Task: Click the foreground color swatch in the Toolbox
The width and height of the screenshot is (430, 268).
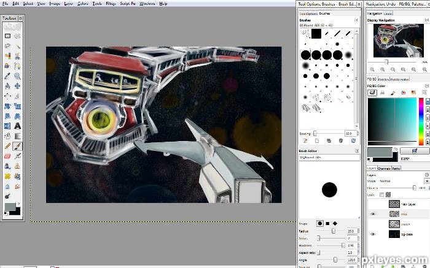Action: click(10, 207)
